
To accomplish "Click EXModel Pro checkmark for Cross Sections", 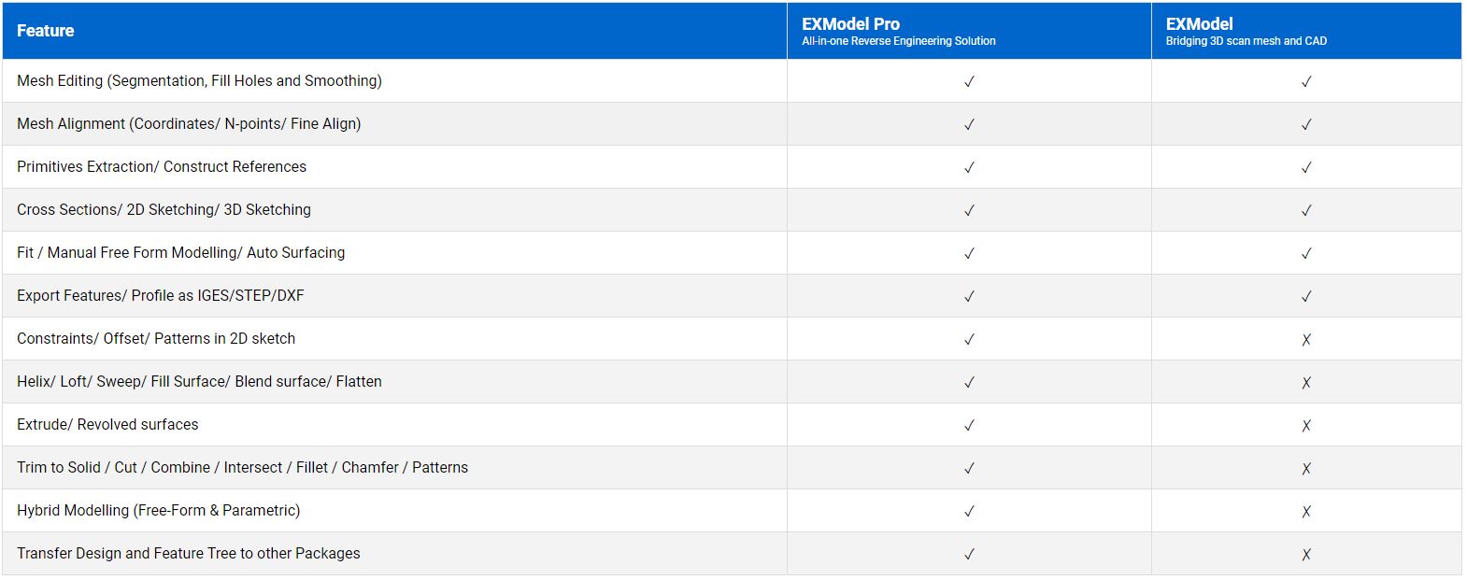I will (x=969, y=210).
